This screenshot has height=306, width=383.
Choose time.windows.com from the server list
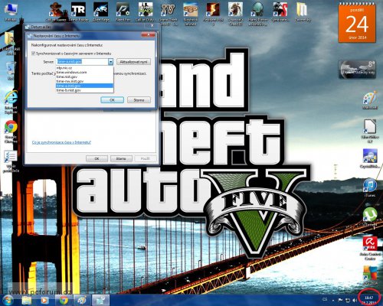coord(72,73)
